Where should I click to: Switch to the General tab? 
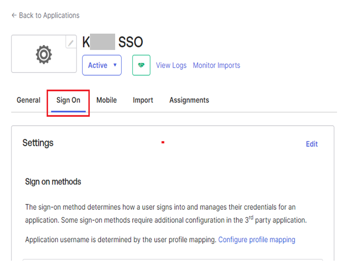pos(29,100)
